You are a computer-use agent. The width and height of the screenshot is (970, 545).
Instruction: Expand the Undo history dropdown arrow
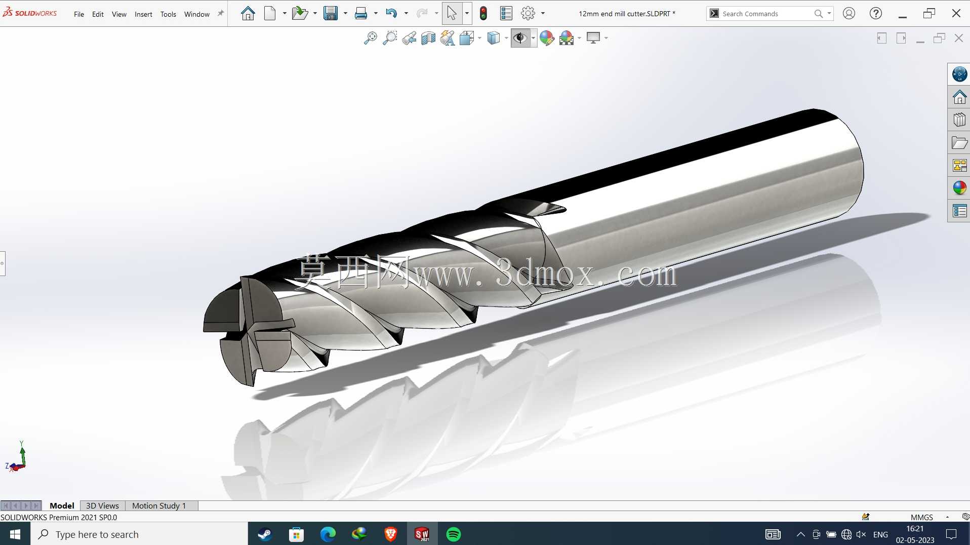tap(406, 13)
